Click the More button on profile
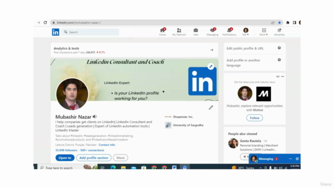This screenshot has width=334, height=188. click(x=121, y=158)
